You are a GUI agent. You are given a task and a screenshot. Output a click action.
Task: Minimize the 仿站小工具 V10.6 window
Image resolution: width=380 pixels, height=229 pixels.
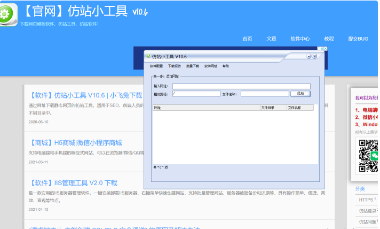point(308,56)
